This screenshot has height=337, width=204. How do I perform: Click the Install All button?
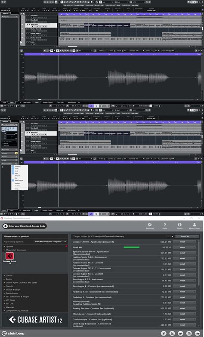(187, 236)
